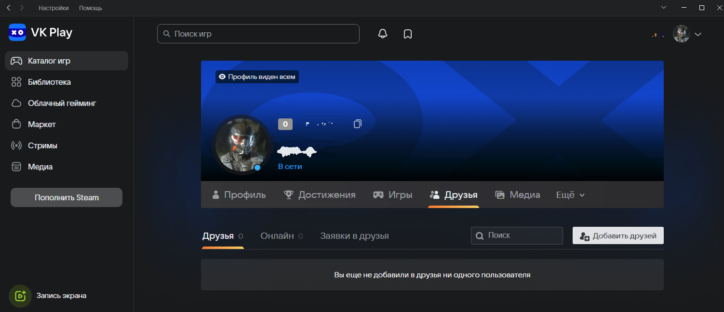Expand the account menu chevron next to avatar
This screenshot has width=724, height=312.
pyautogui.click(x=697, y=34)
